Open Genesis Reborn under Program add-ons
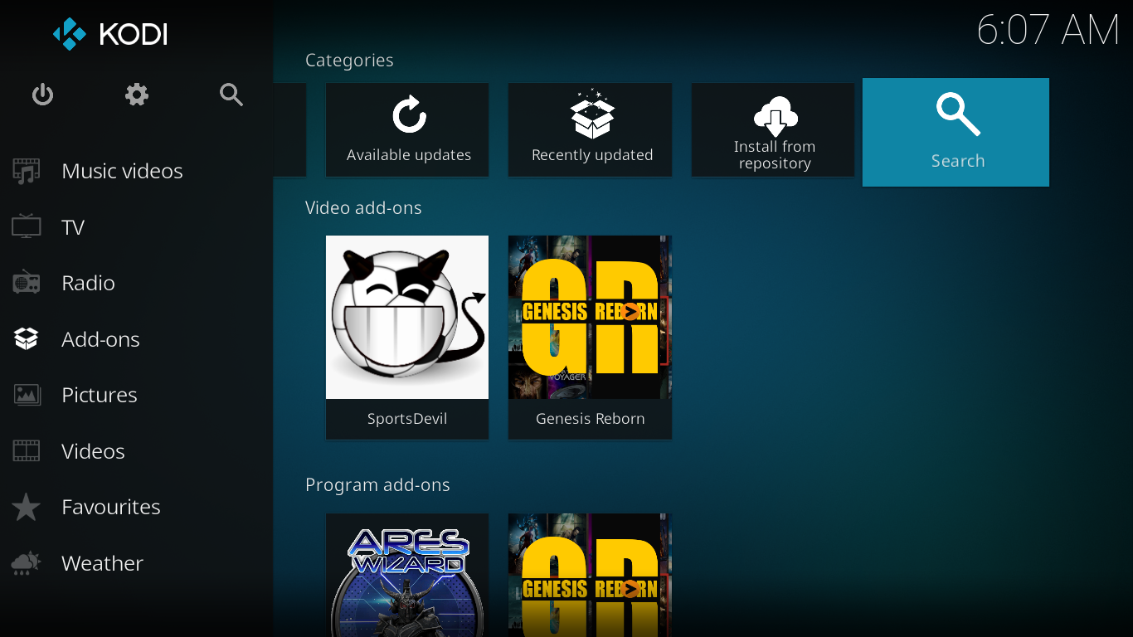 click(590, 575)
